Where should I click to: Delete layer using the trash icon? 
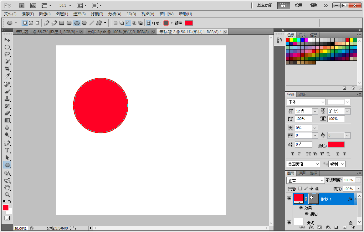[x=353, y=227]
